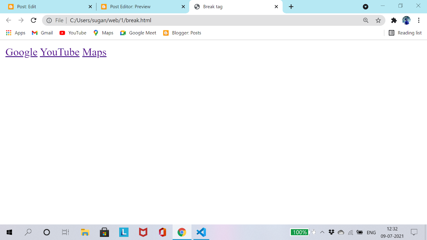The height and width of the screenshot is (240, 427).
Task: Open the battery power tray icon
Action: (x=360, y=232)
